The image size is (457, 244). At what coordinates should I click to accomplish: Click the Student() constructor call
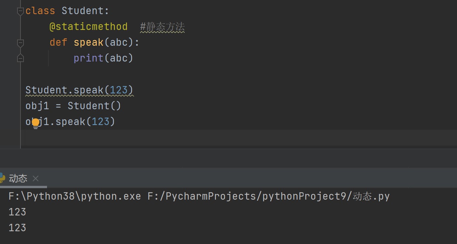(x=94, y=106)
